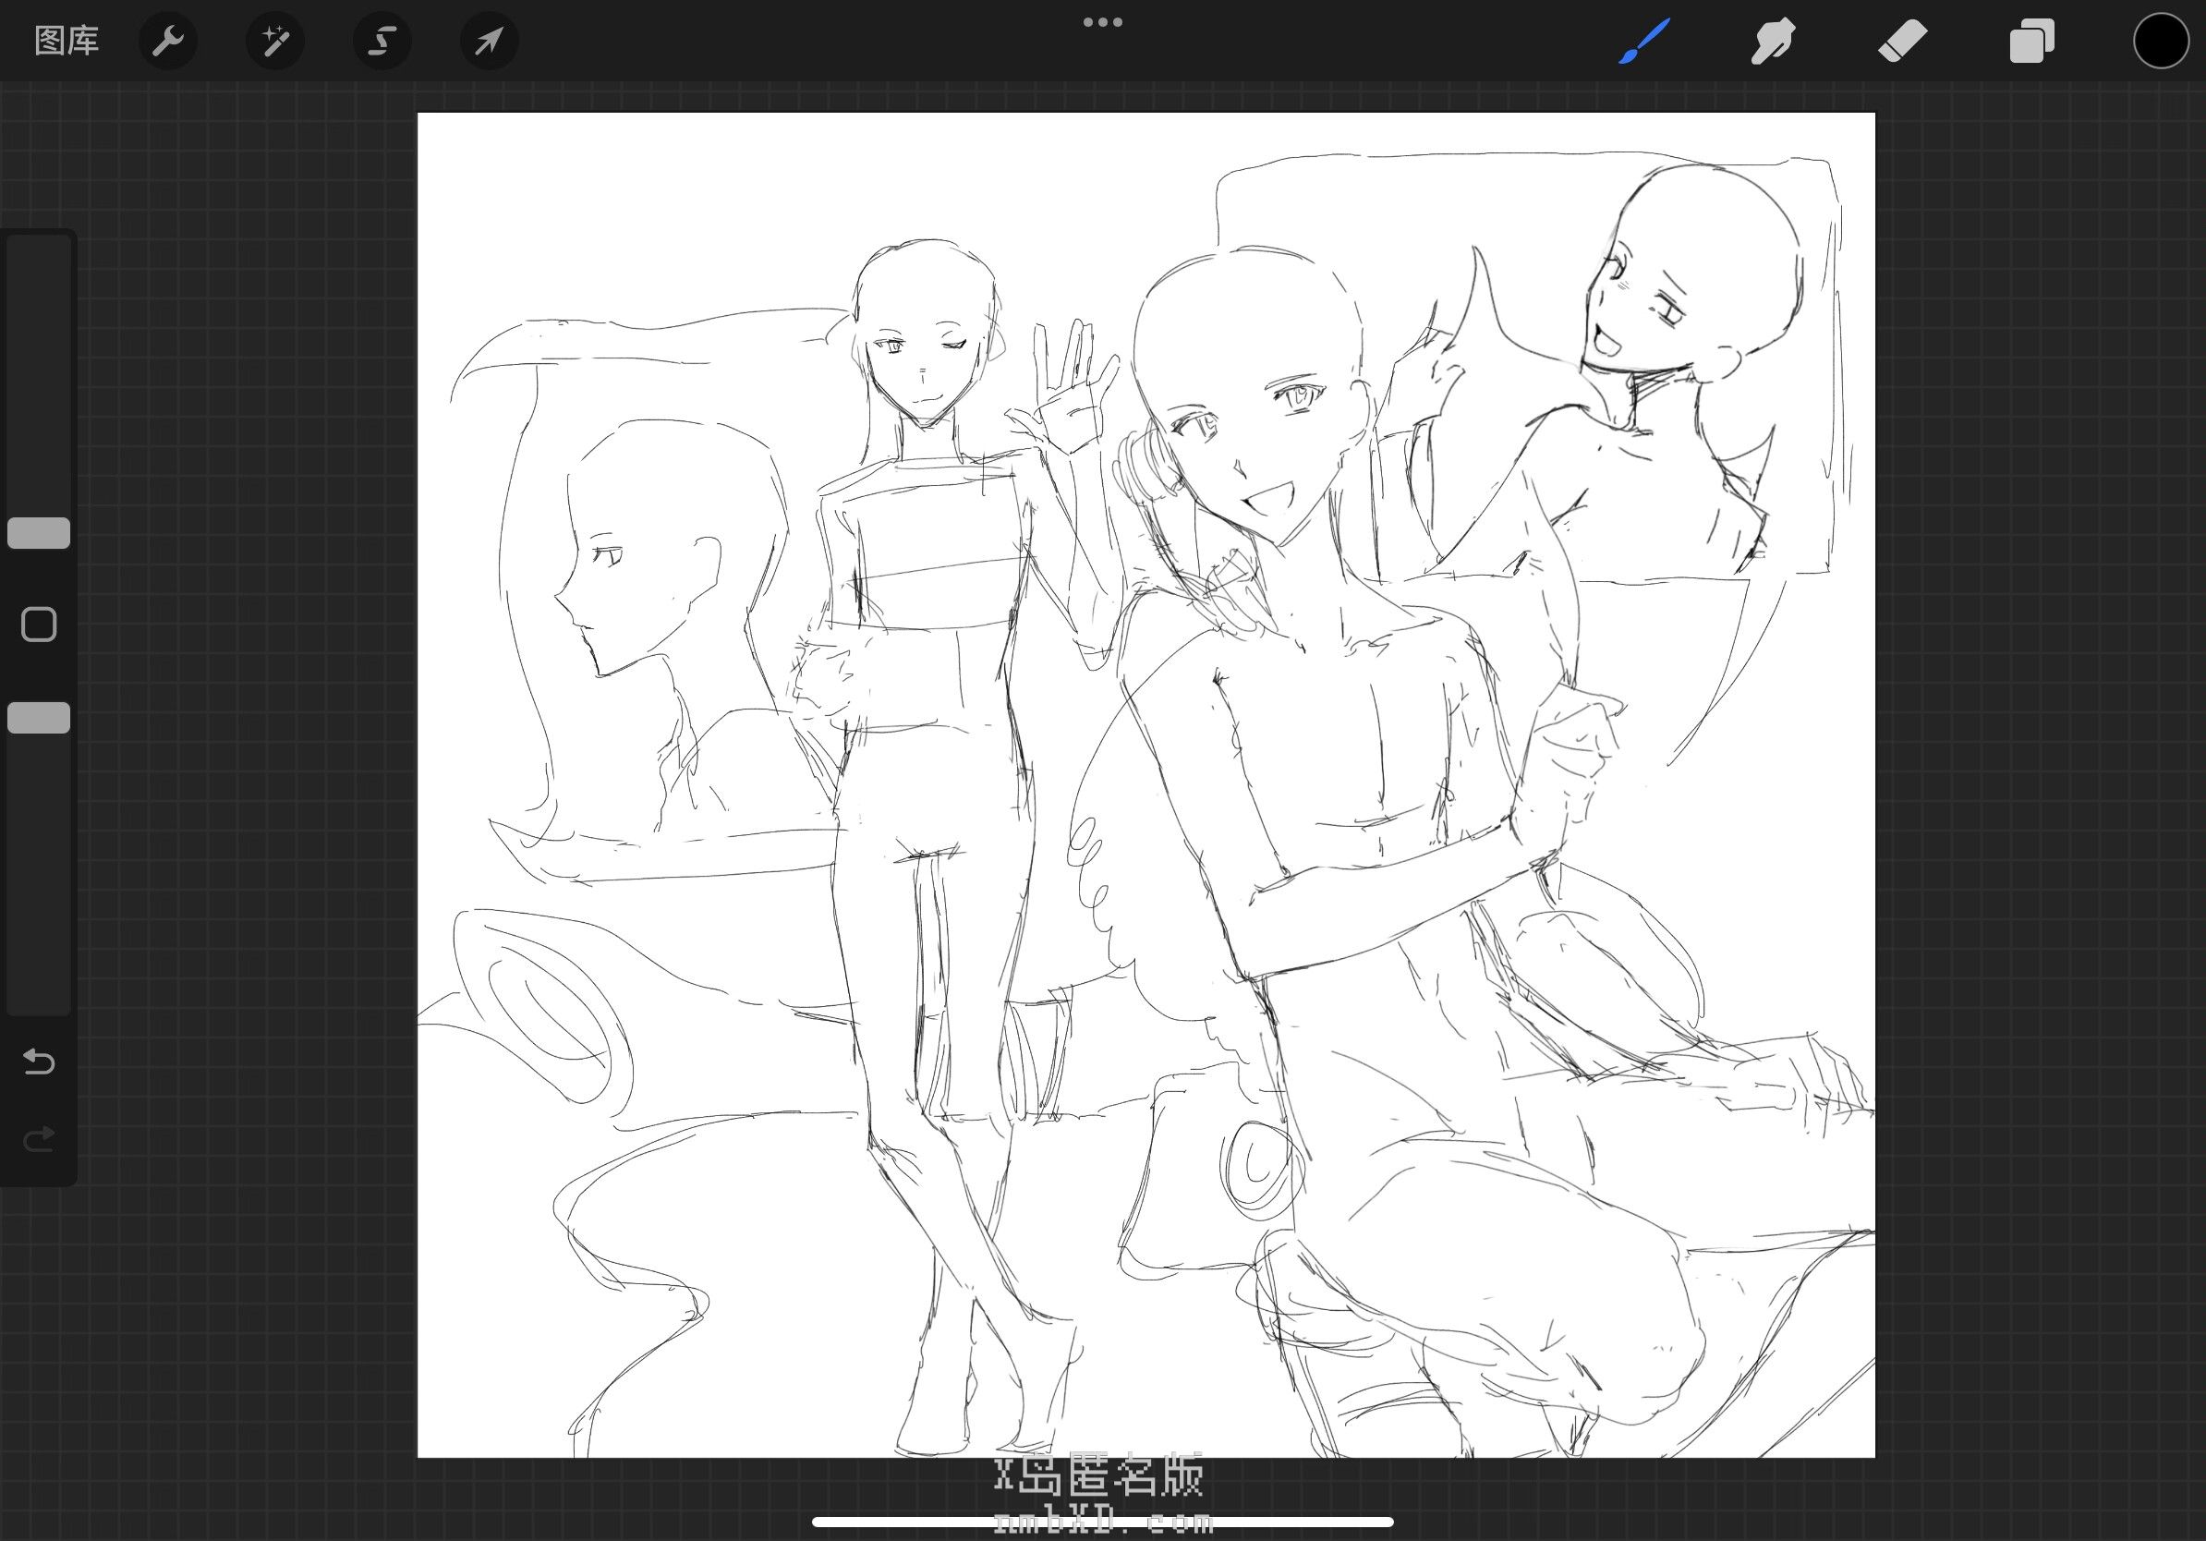The width and height of the screenshot is (2206, 1541).
Task: Open the Actions wrench menu
Action: click(x=168, y=42)
